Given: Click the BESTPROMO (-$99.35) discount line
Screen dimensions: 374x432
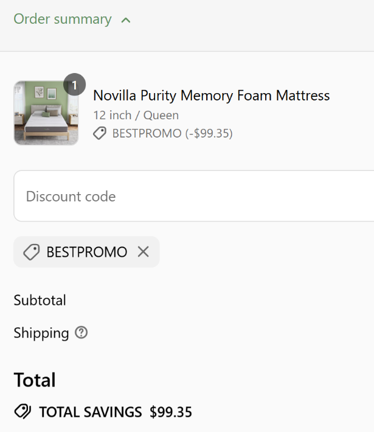Looking at the screenshot, I should 172,133.
